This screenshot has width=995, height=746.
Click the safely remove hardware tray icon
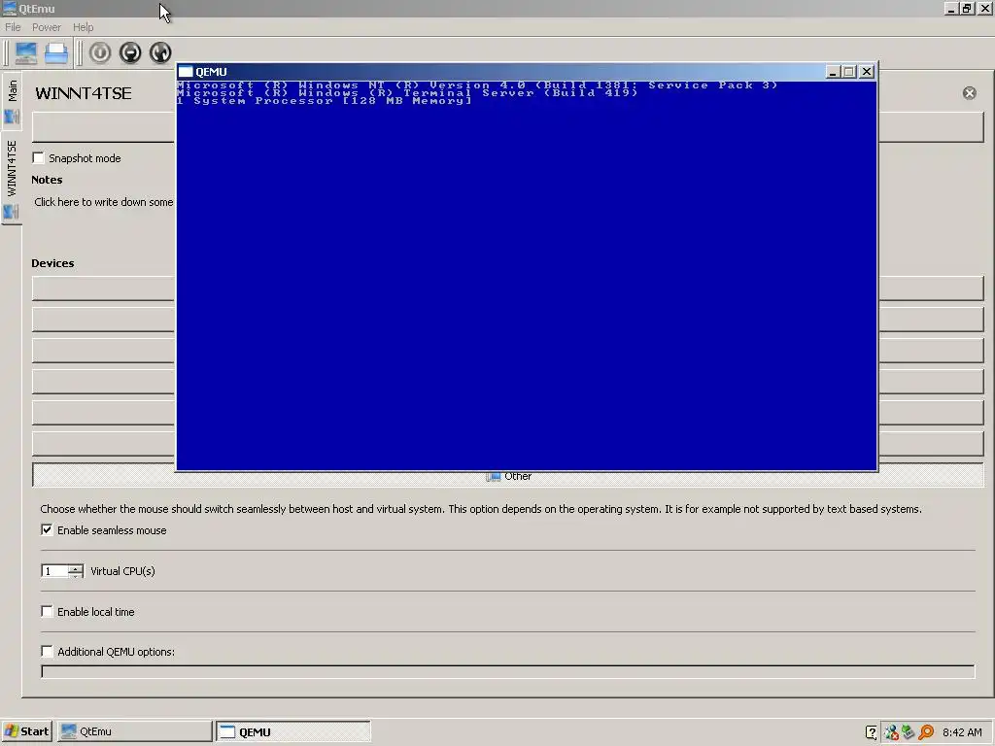click(x=909, y=732)
